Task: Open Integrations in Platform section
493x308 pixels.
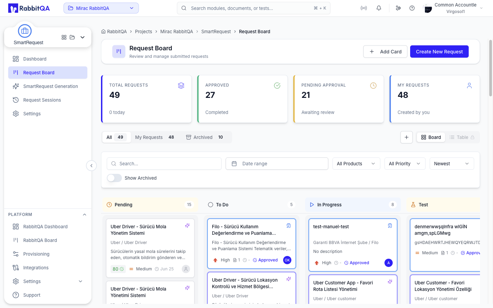Action: (x=48, y=268)
